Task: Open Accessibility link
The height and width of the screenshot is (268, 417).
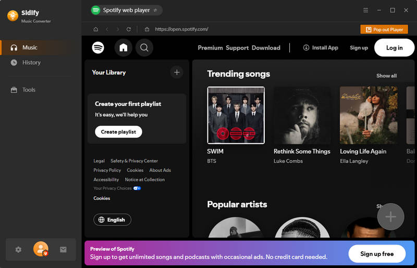Action: coord(106,179)
